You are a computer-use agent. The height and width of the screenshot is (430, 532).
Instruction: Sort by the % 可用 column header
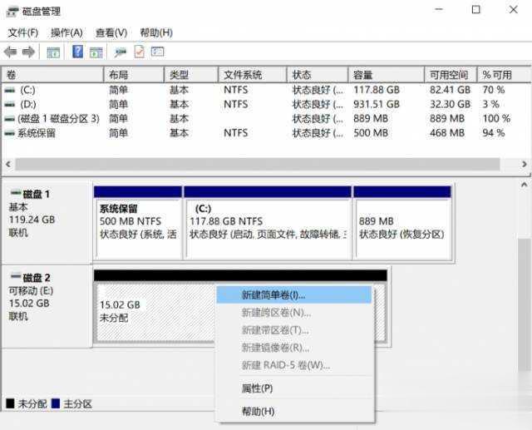(505, 75)
